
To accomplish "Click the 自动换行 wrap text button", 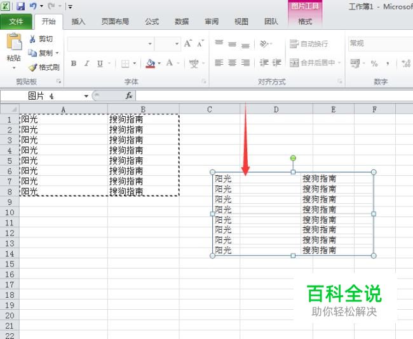I will tap(309, 44).
